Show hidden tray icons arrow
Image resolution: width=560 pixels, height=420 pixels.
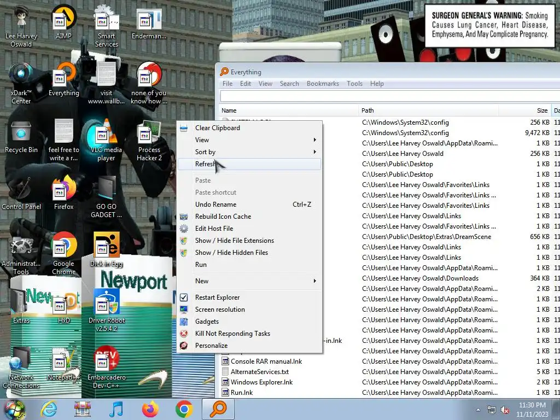coord(478,410)
